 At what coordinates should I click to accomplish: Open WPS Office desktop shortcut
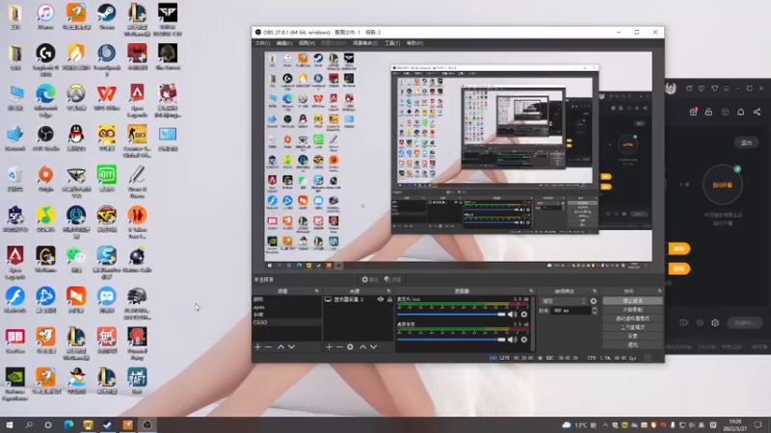107,97
